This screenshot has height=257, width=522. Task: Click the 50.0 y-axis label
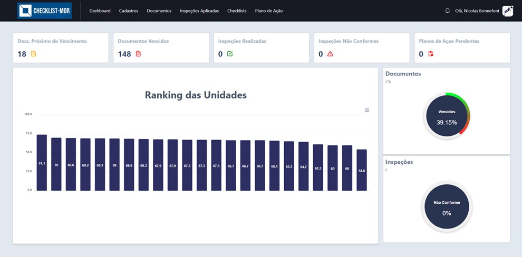(x=28, y=152)
